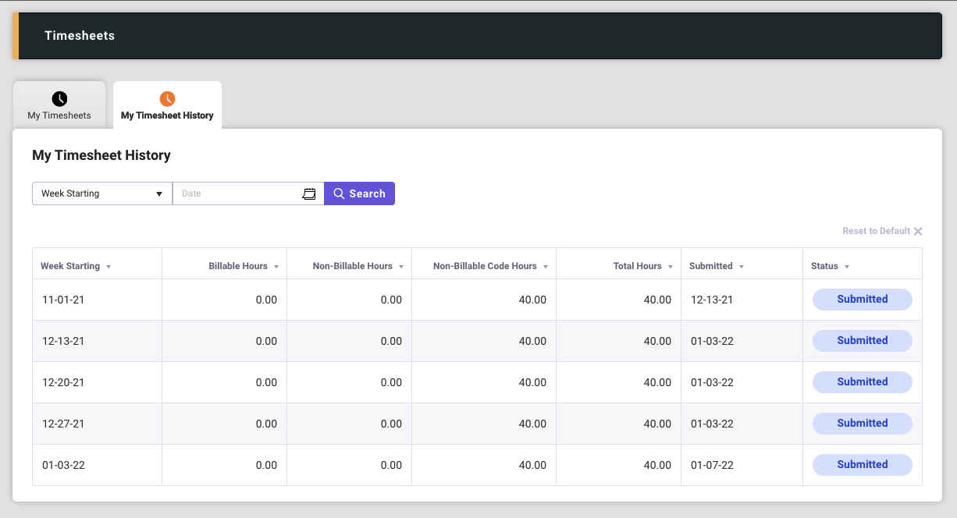Sort by Billable Hours column arrow
The width and height of the screenshot is (957, 518).
(276, 267)
